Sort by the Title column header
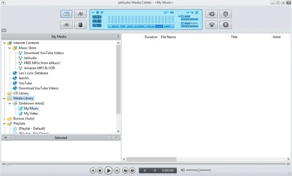Viewport: 292px width, 176px height. pos(250,37)
